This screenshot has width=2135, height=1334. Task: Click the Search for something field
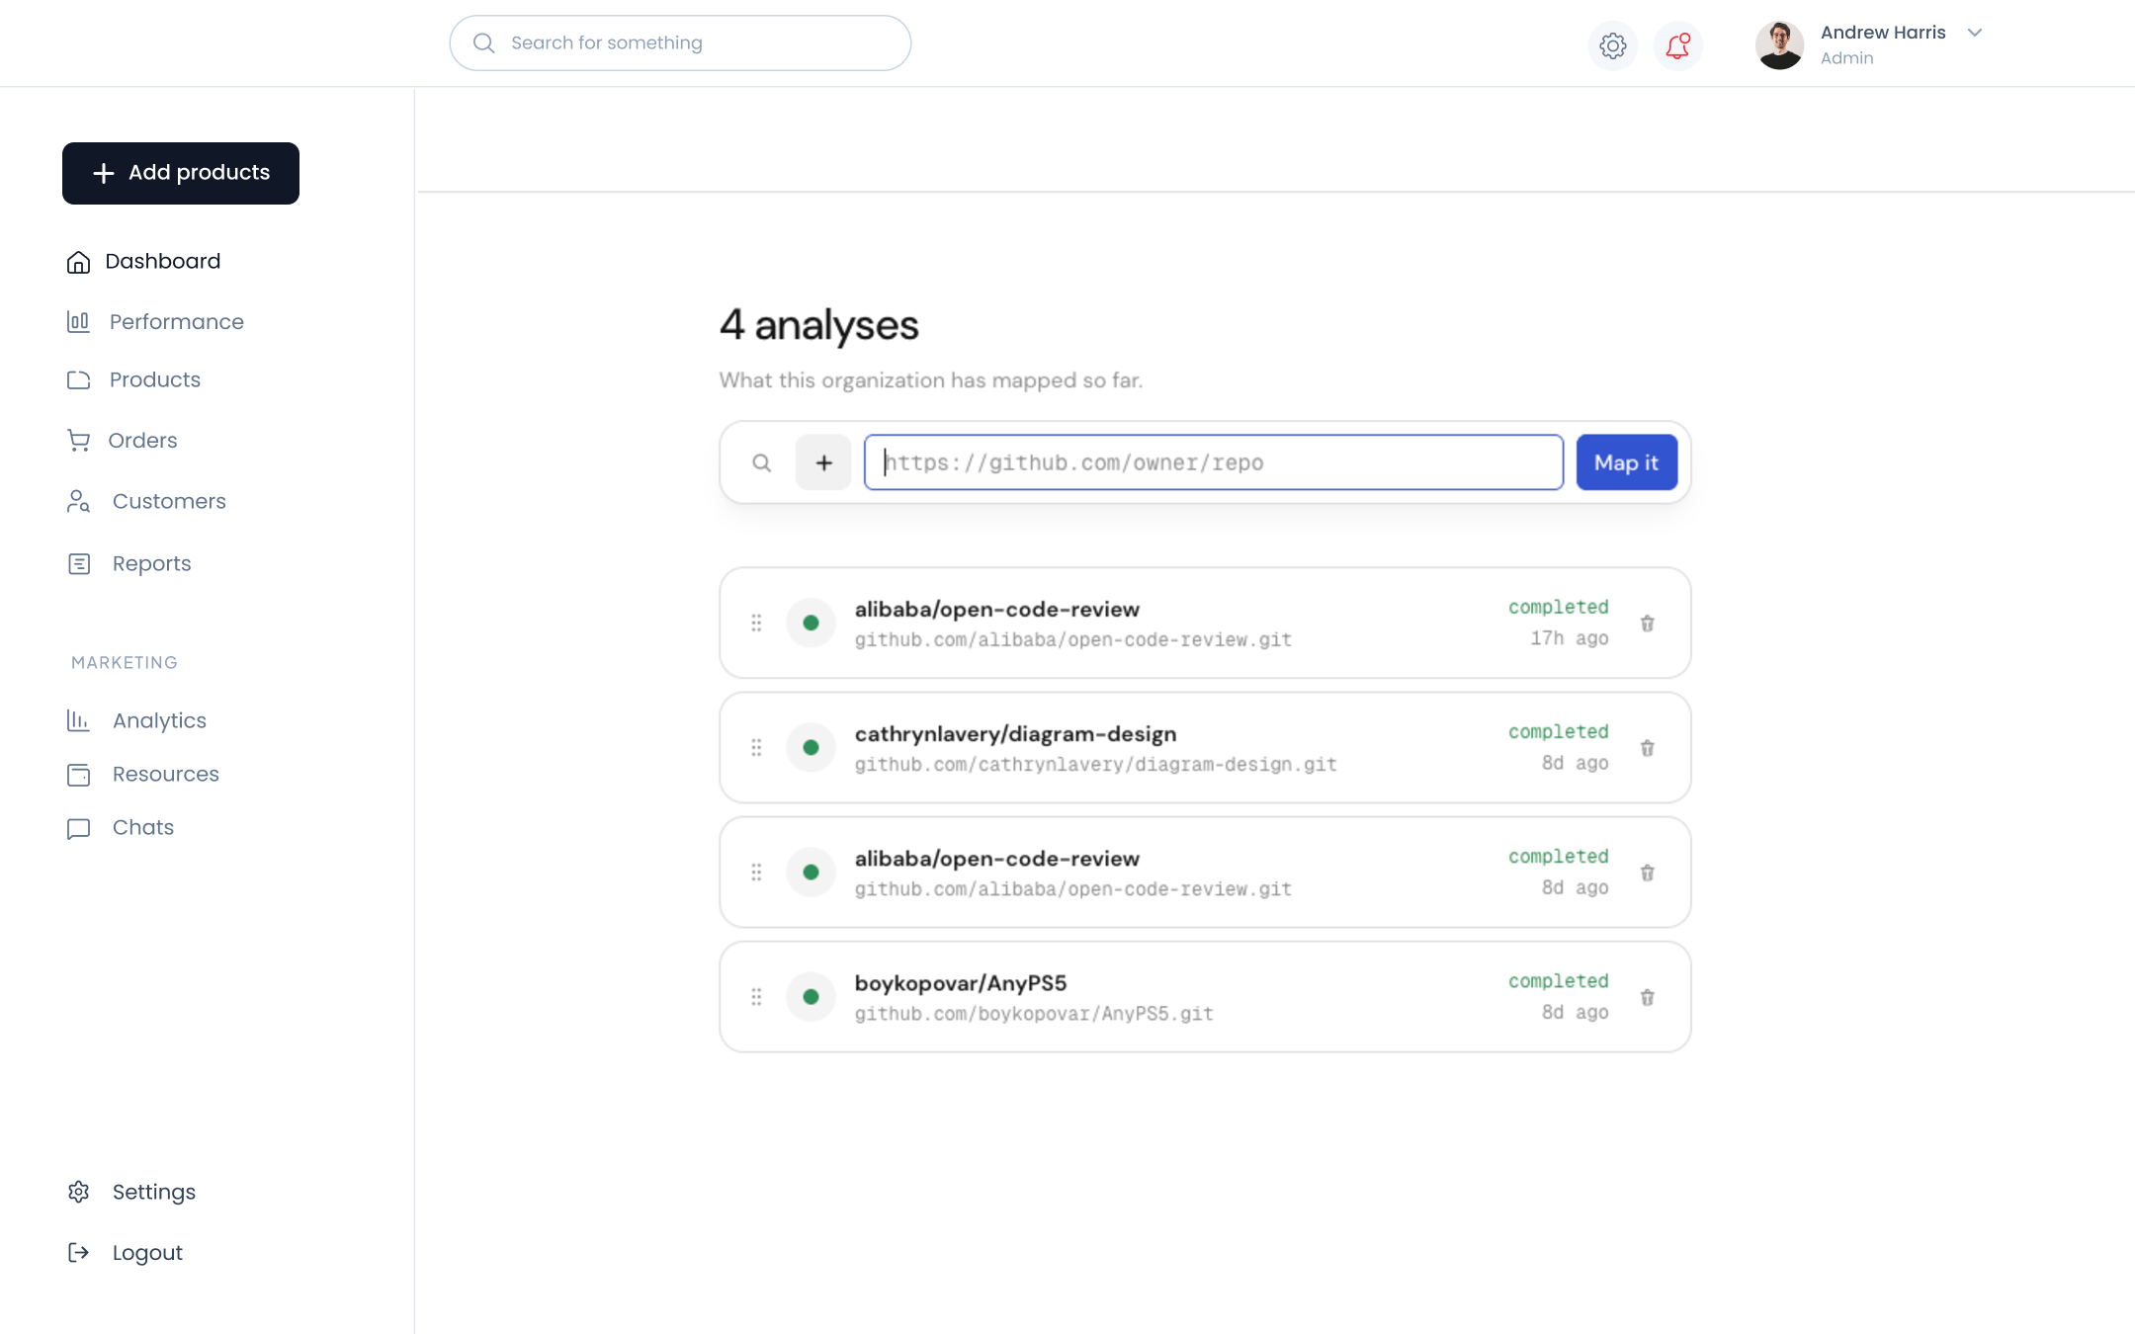[x=680, y=42]
